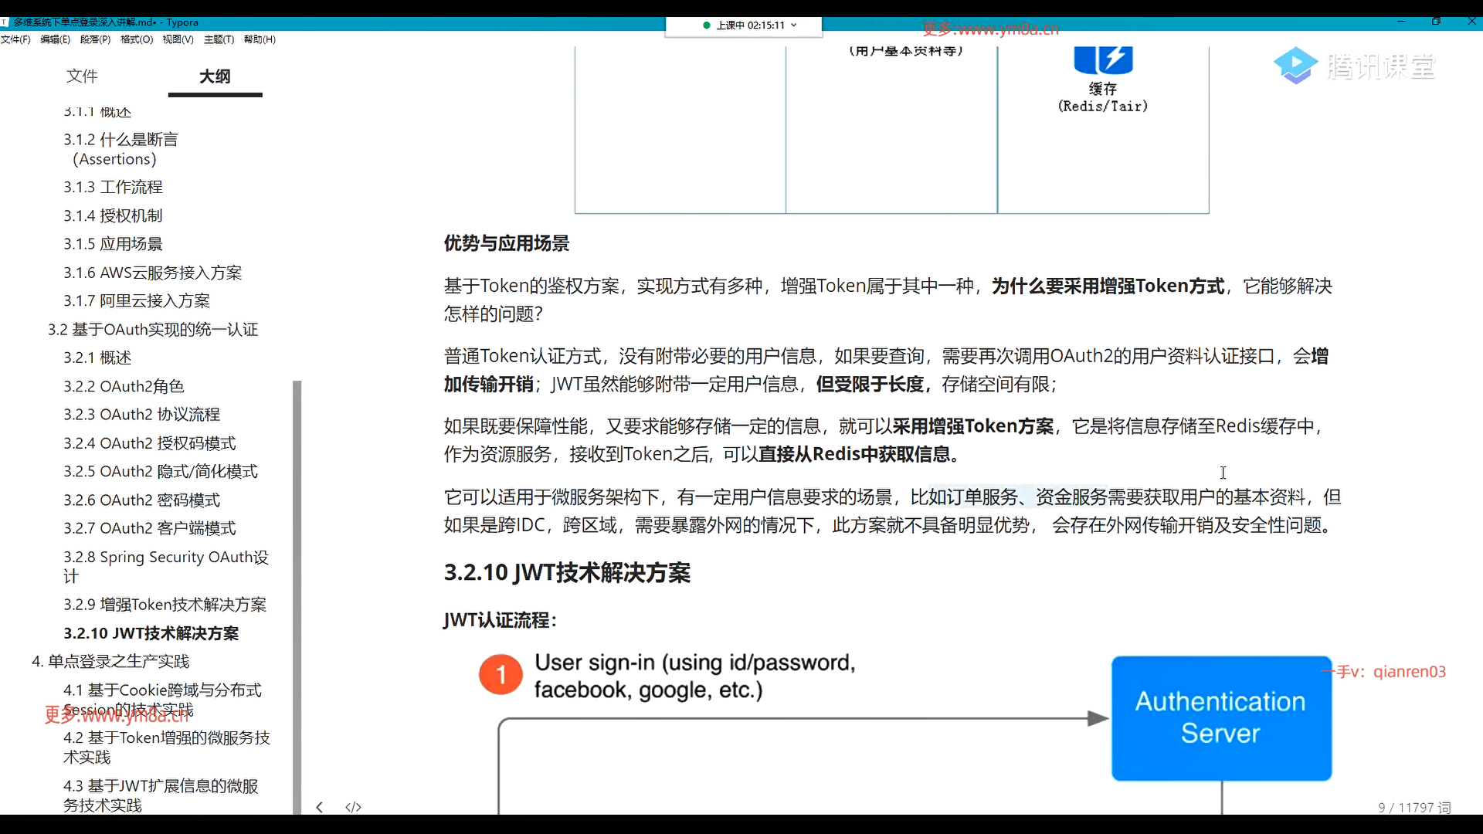
Task: Select the 大纲 outline tab
Action: (215, 76)
